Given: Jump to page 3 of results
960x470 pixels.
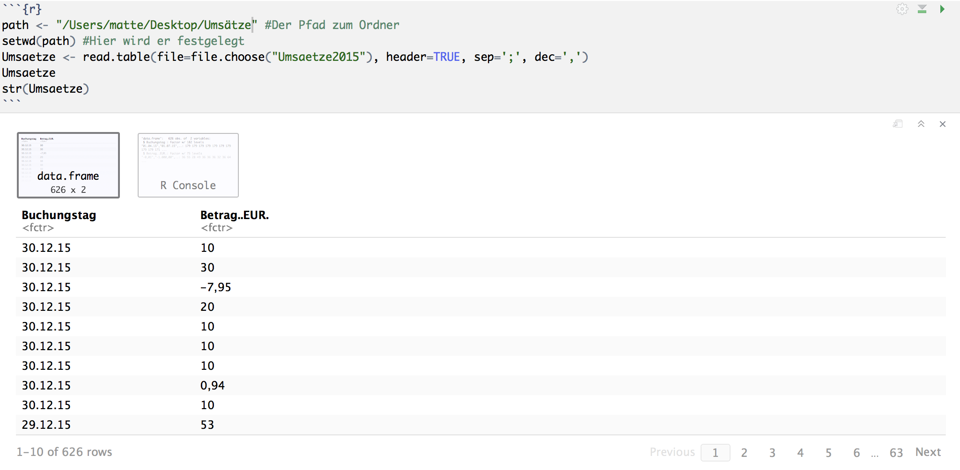Looking at the screenshot, I should point(772,453).
